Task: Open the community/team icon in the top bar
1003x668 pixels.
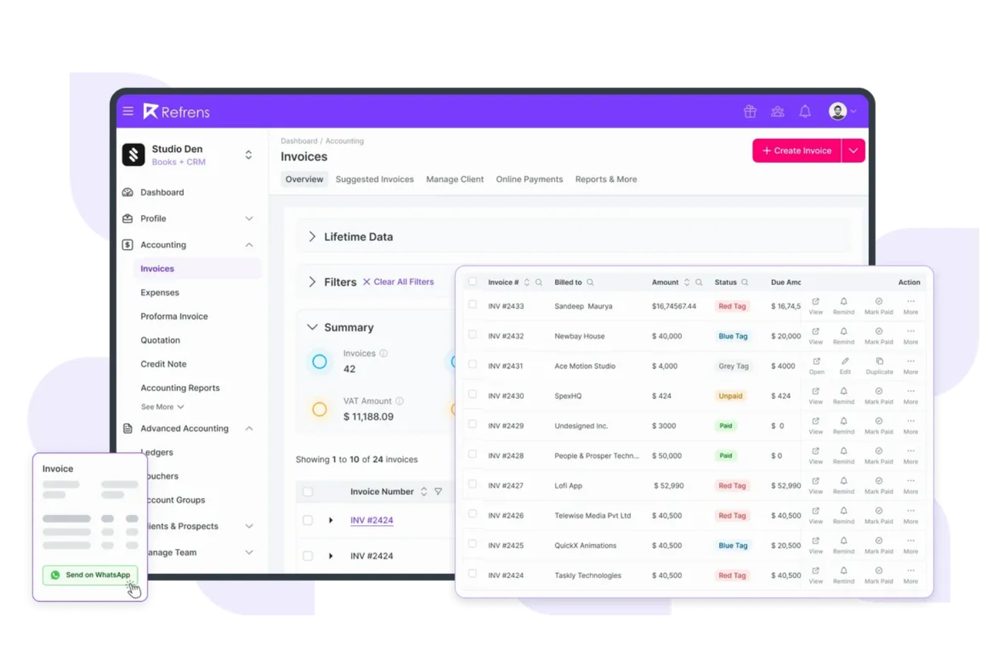Action: (777, 111)
